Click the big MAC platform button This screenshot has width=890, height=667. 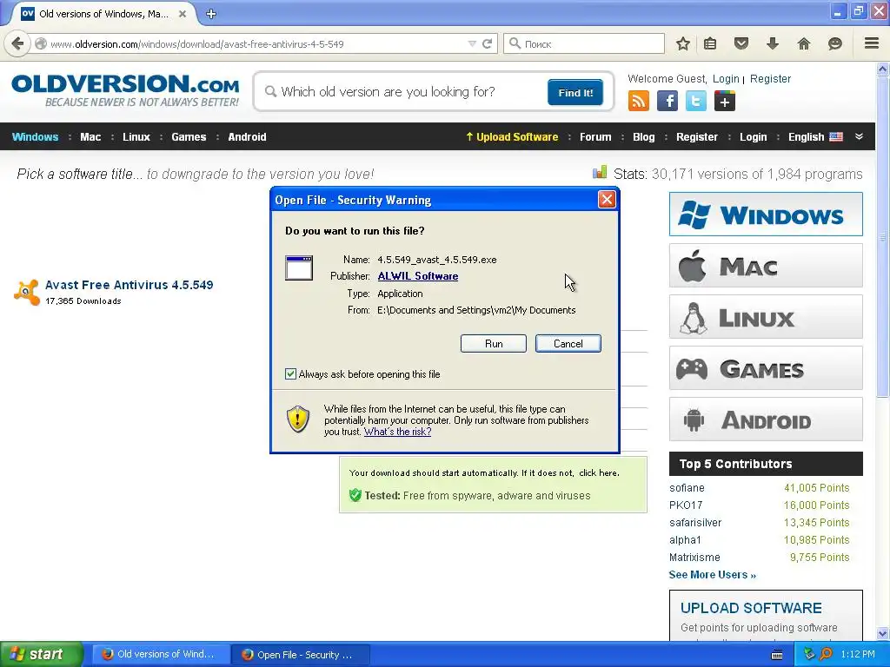point(766,266)
